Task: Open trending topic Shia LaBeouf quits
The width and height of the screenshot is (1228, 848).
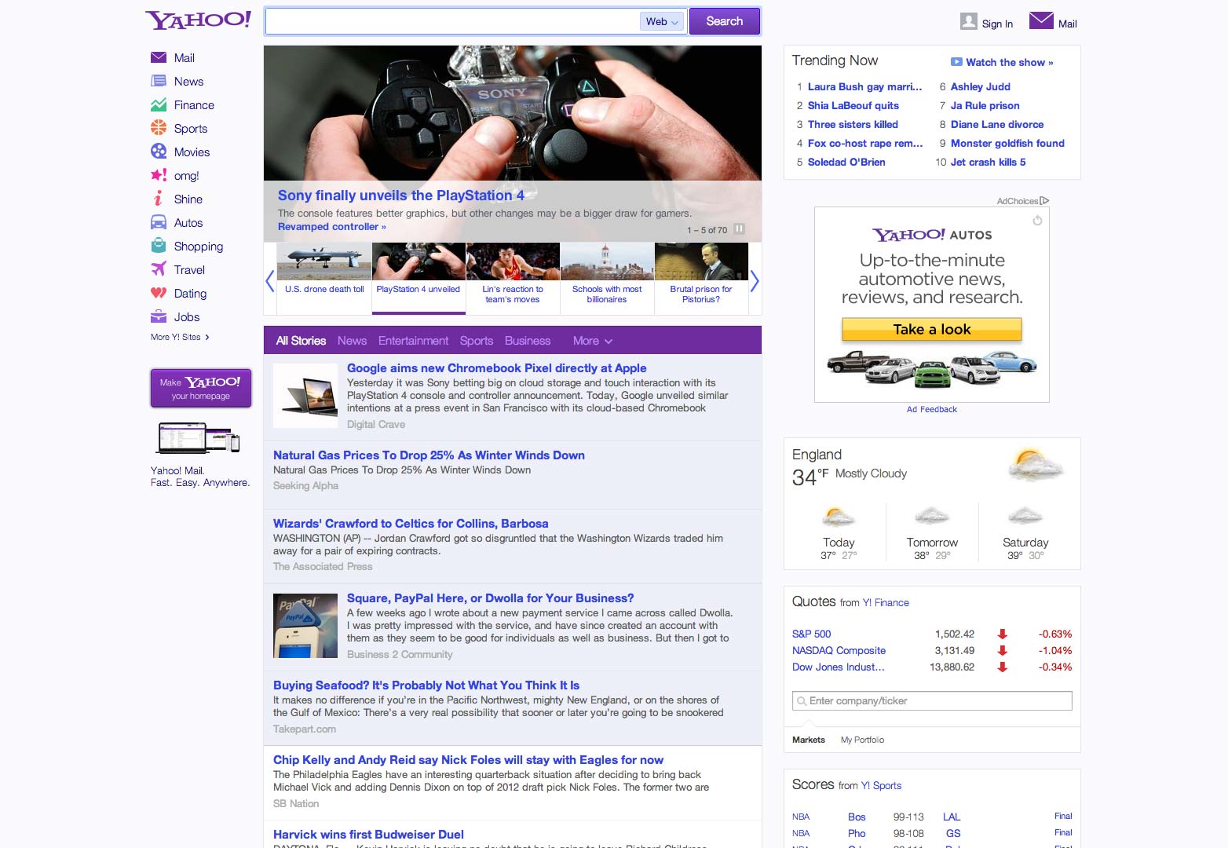Action: (853, 105)
